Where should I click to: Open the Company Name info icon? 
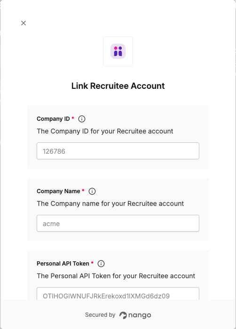click(92, 191)
